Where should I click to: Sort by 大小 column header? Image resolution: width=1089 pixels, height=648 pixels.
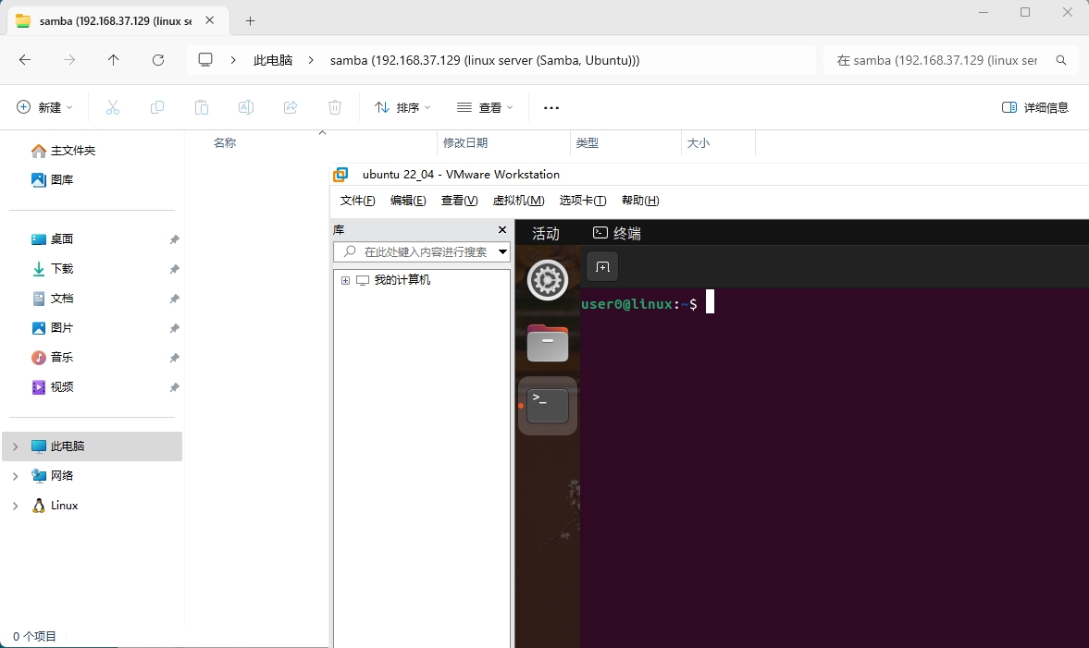(x=698, y=143)
